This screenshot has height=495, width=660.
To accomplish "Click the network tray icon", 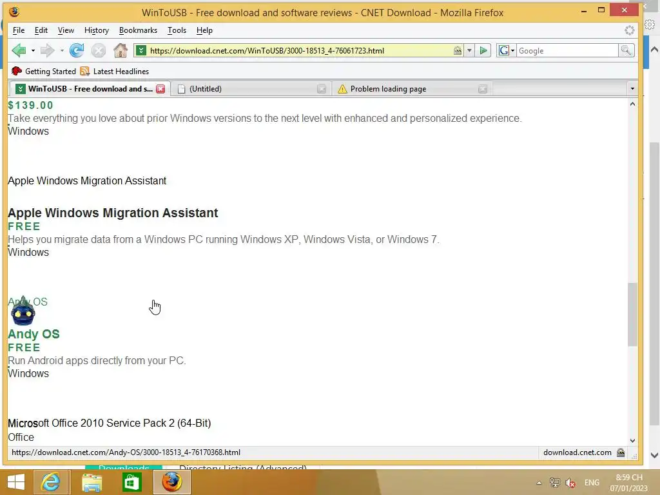I will [x=555, y=483].
